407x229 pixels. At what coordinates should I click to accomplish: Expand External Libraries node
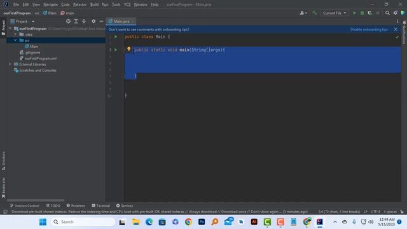10,64
